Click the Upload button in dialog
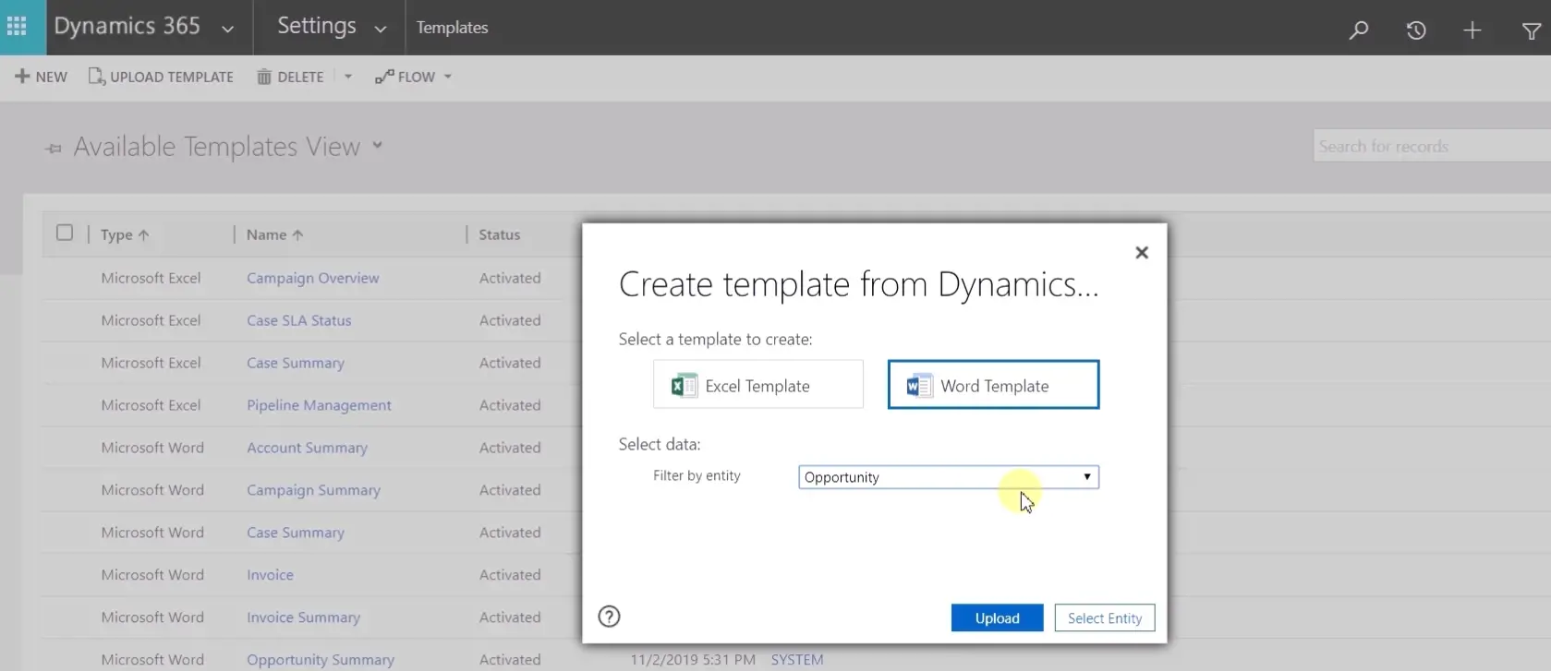This screenshot has width=1551, height=671. 997,618
